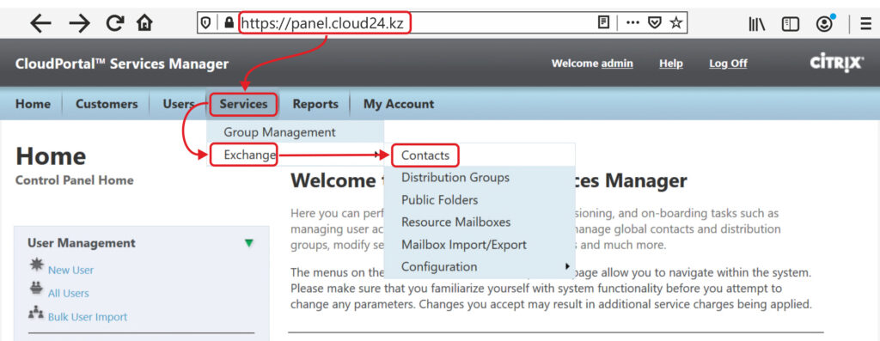880x341 pixels.
Task: Open the Users navigation tab
Action: point(179,104)
